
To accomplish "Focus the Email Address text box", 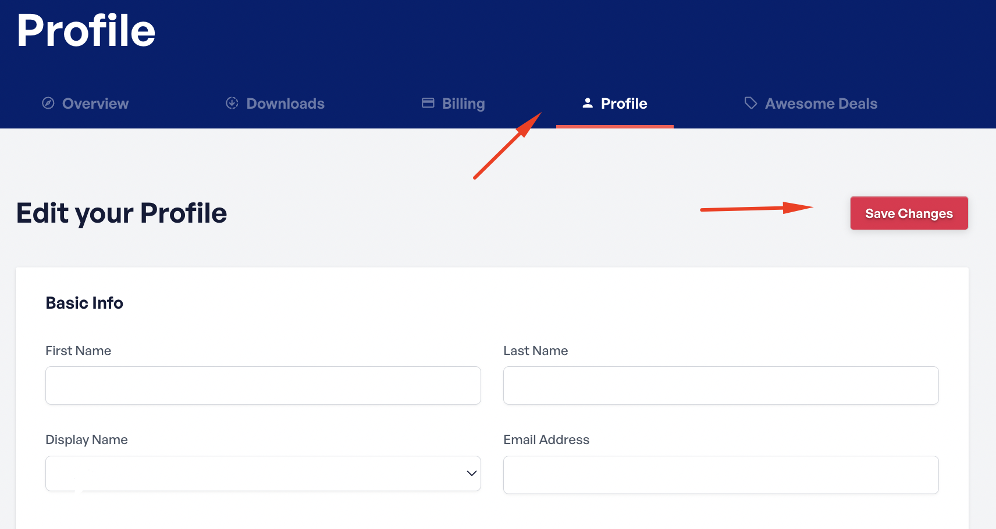I will coord(721,475).
